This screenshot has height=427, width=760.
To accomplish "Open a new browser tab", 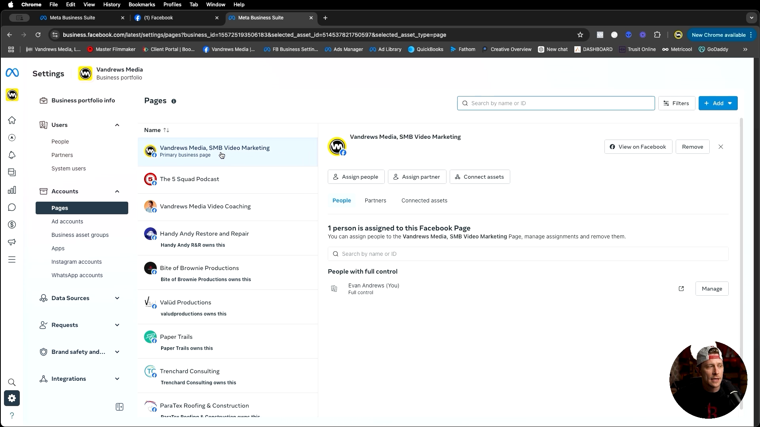I will coord(325,18).
